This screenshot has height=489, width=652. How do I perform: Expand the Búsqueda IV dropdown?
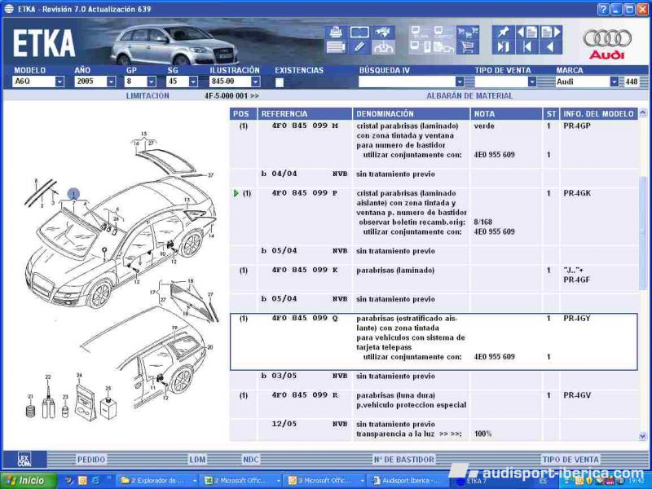click(460, 81)
